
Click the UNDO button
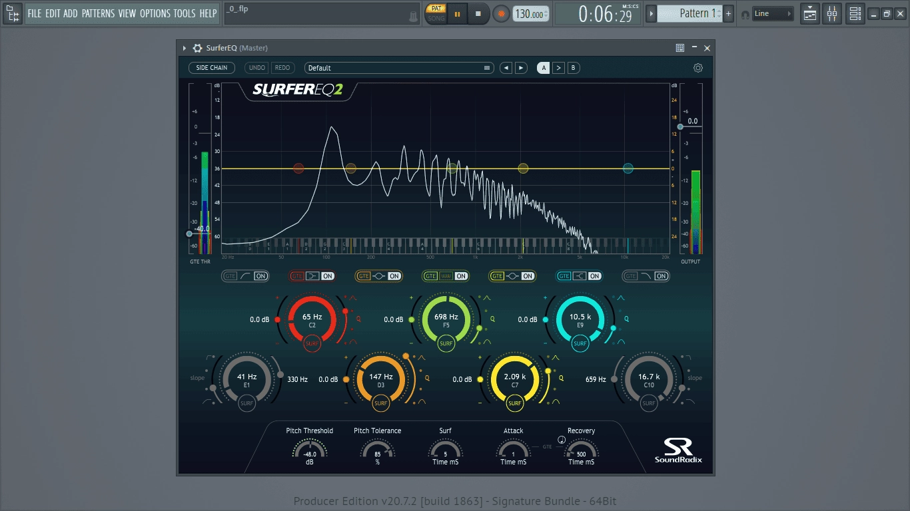point(257,68)
